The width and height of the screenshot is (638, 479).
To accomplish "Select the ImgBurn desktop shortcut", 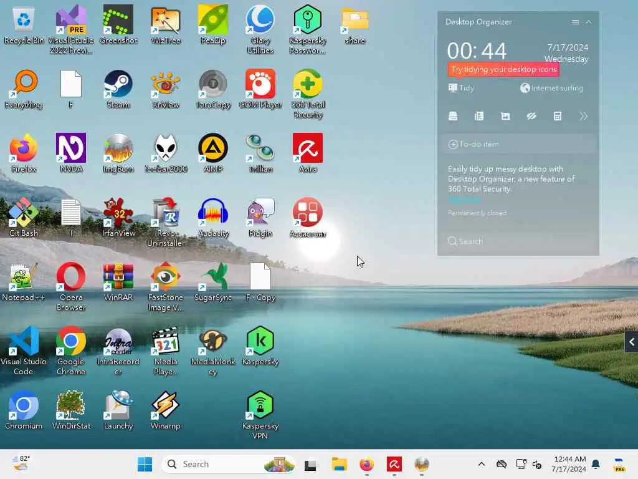I will [118, 153].
